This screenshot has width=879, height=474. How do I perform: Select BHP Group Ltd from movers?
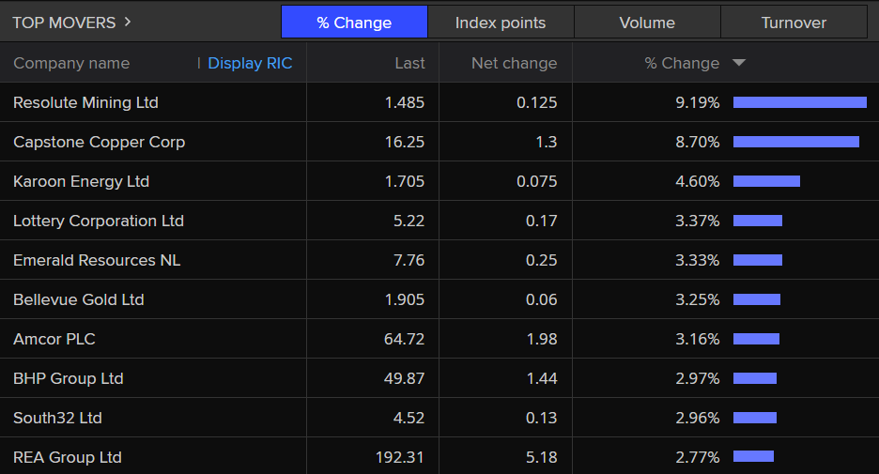(x=69, y=378)
